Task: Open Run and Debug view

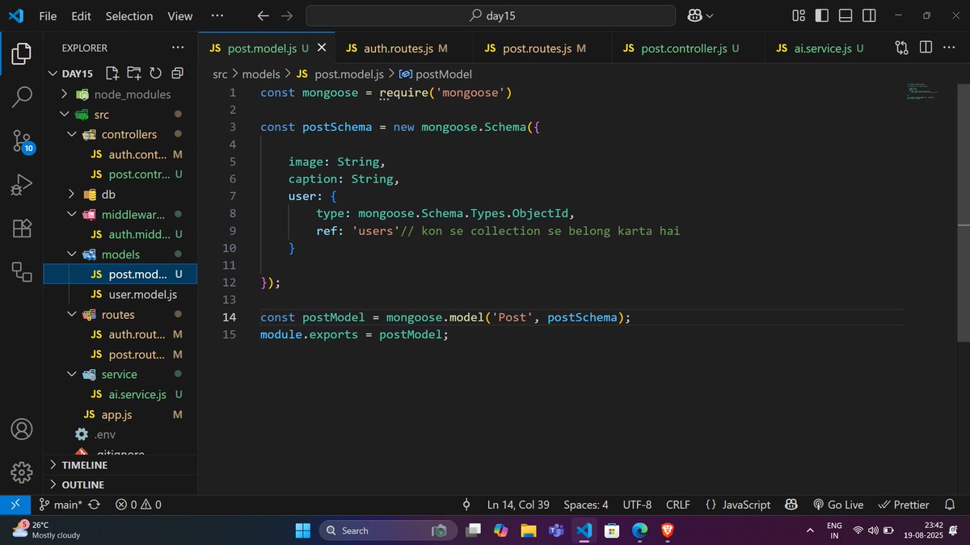Action: point(22,185)
